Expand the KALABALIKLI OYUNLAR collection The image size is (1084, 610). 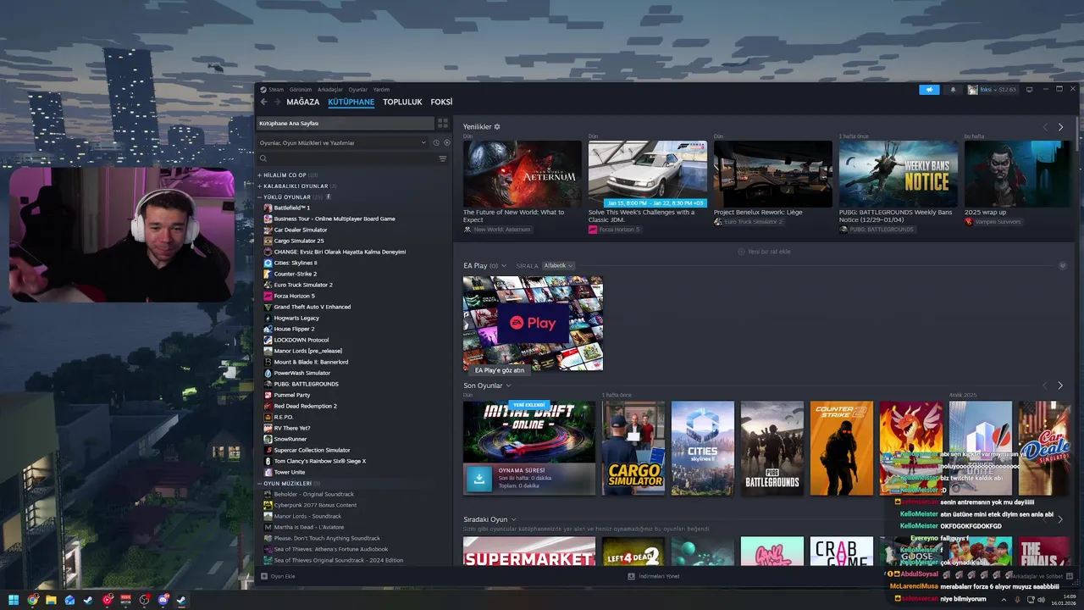click(x=296, y=186)
